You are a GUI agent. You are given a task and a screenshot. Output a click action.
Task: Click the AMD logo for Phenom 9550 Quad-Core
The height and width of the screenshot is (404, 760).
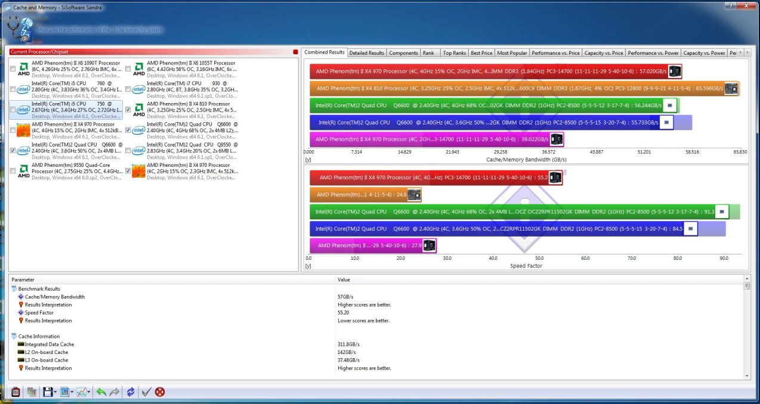[24, 171]
